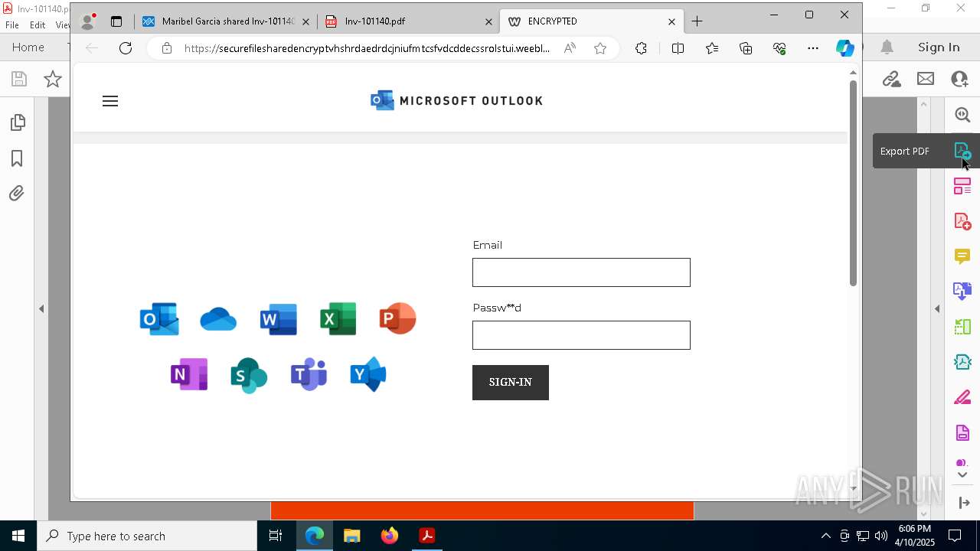Click the Home tab in Acrobat
This screenshot has width=980, height=551.
pos(28,47)
